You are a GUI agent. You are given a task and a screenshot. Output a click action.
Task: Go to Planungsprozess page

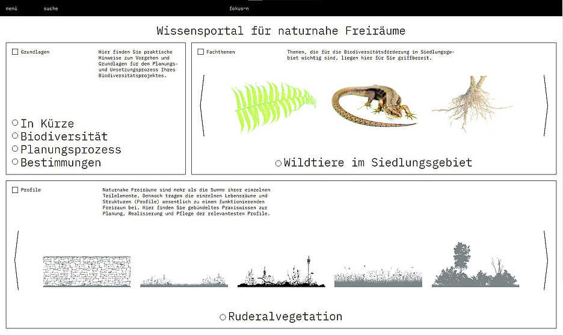[70, 150]
